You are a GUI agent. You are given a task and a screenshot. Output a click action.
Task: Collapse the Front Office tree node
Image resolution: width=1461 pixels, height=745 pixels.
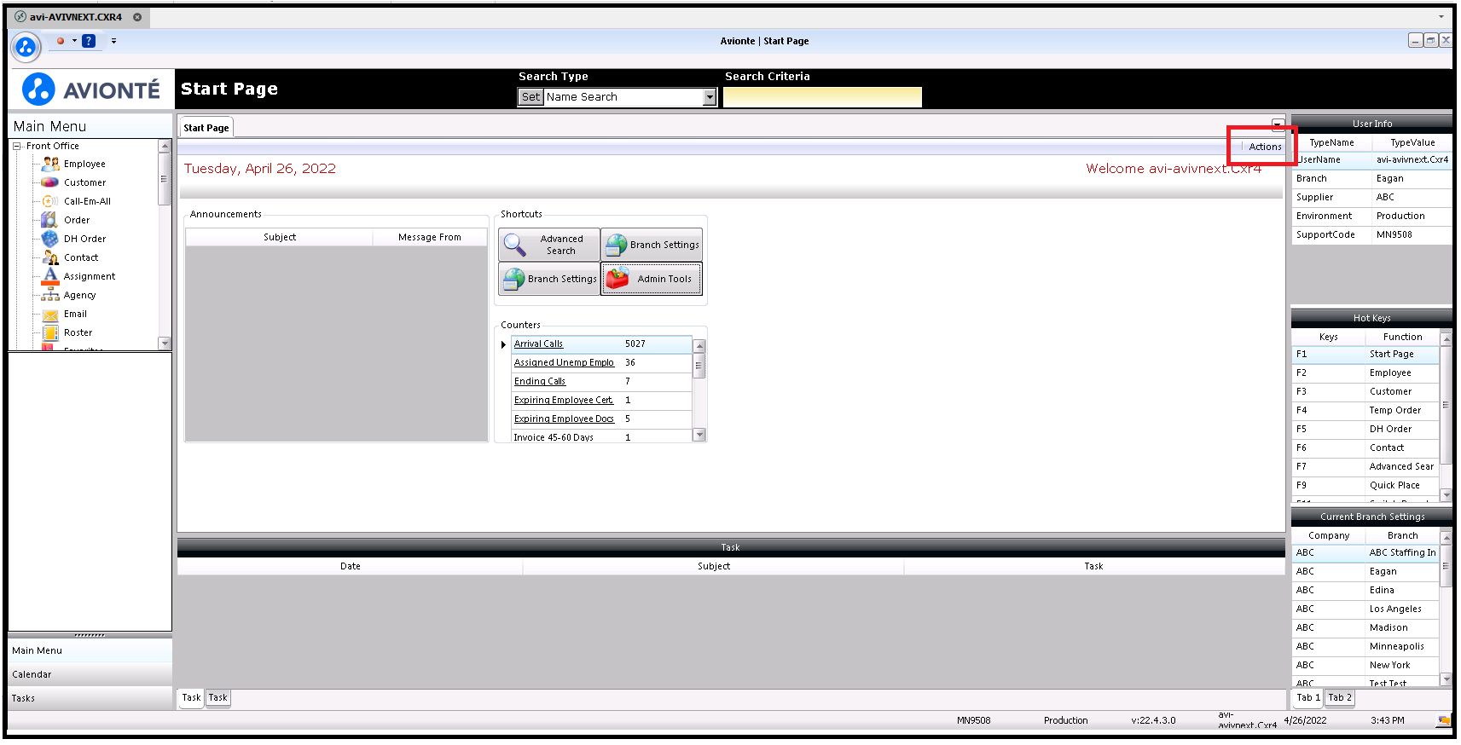pyautogui.click(x=17, y=146)
